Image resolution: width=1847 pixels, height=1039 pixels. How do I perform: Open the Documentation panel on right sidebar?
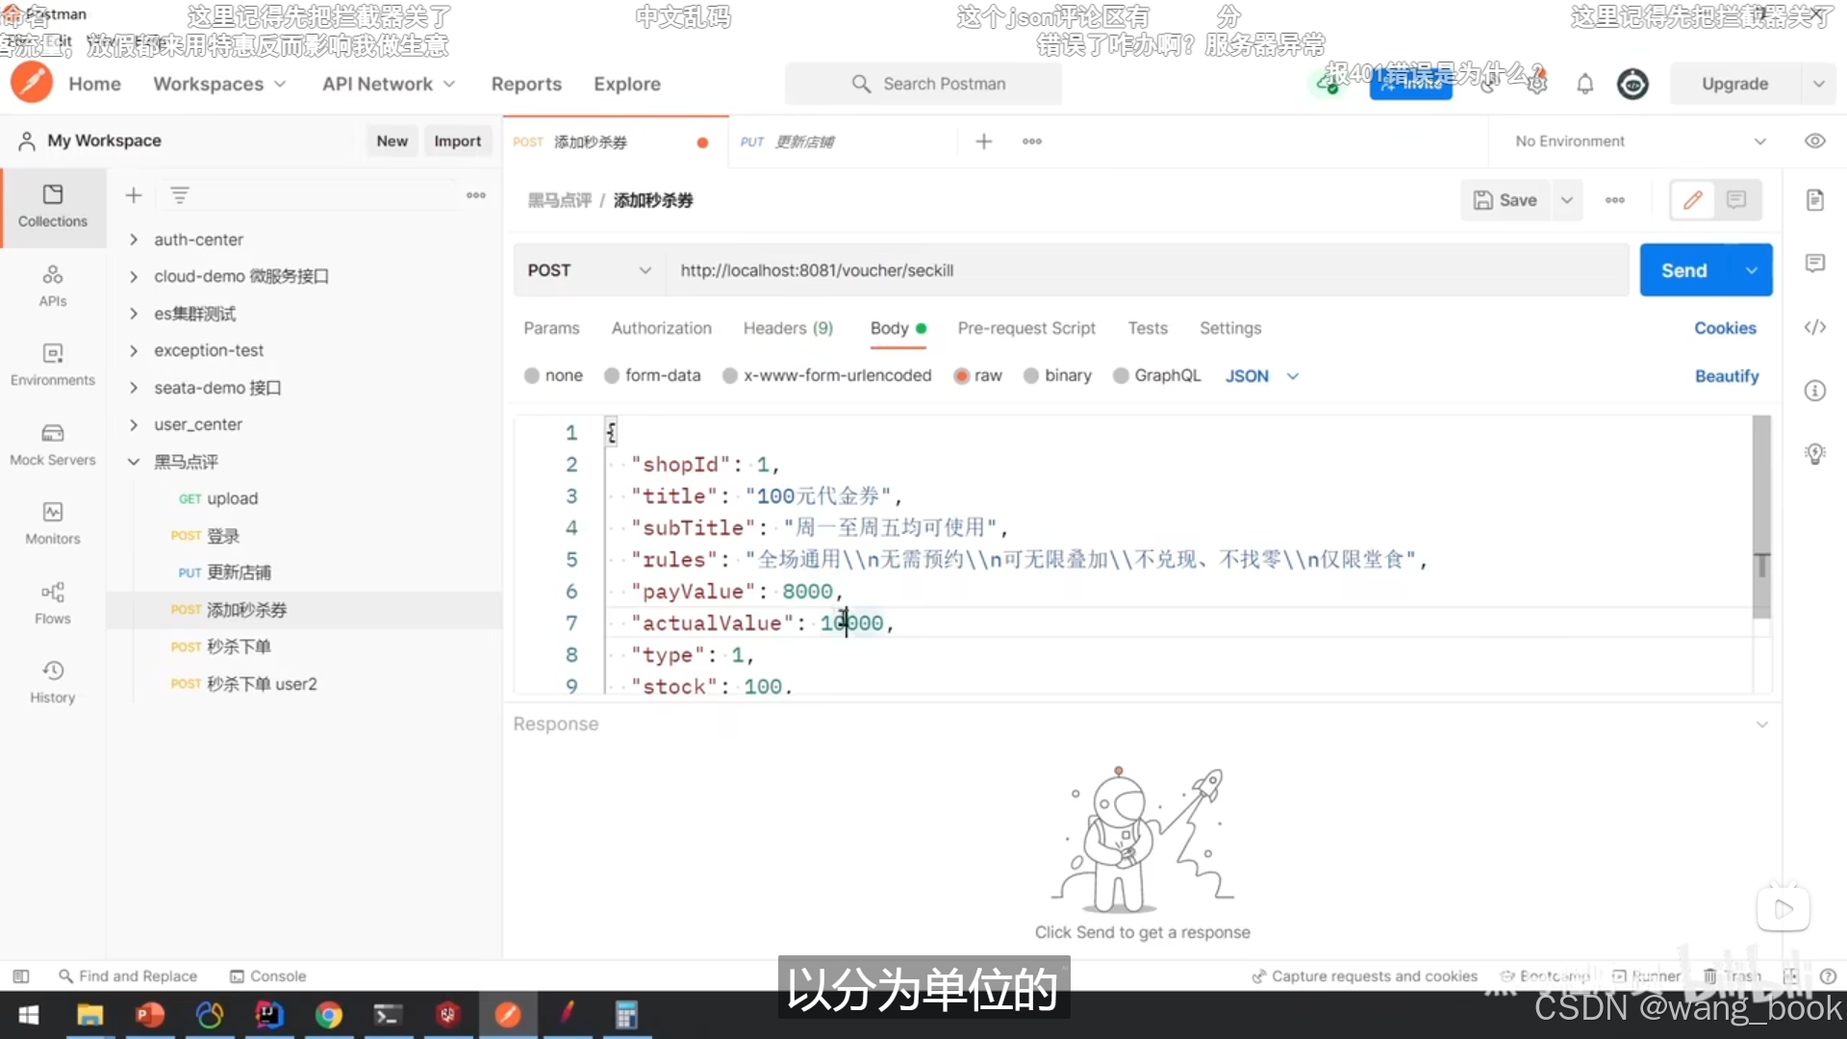[x=1816, y=199]
